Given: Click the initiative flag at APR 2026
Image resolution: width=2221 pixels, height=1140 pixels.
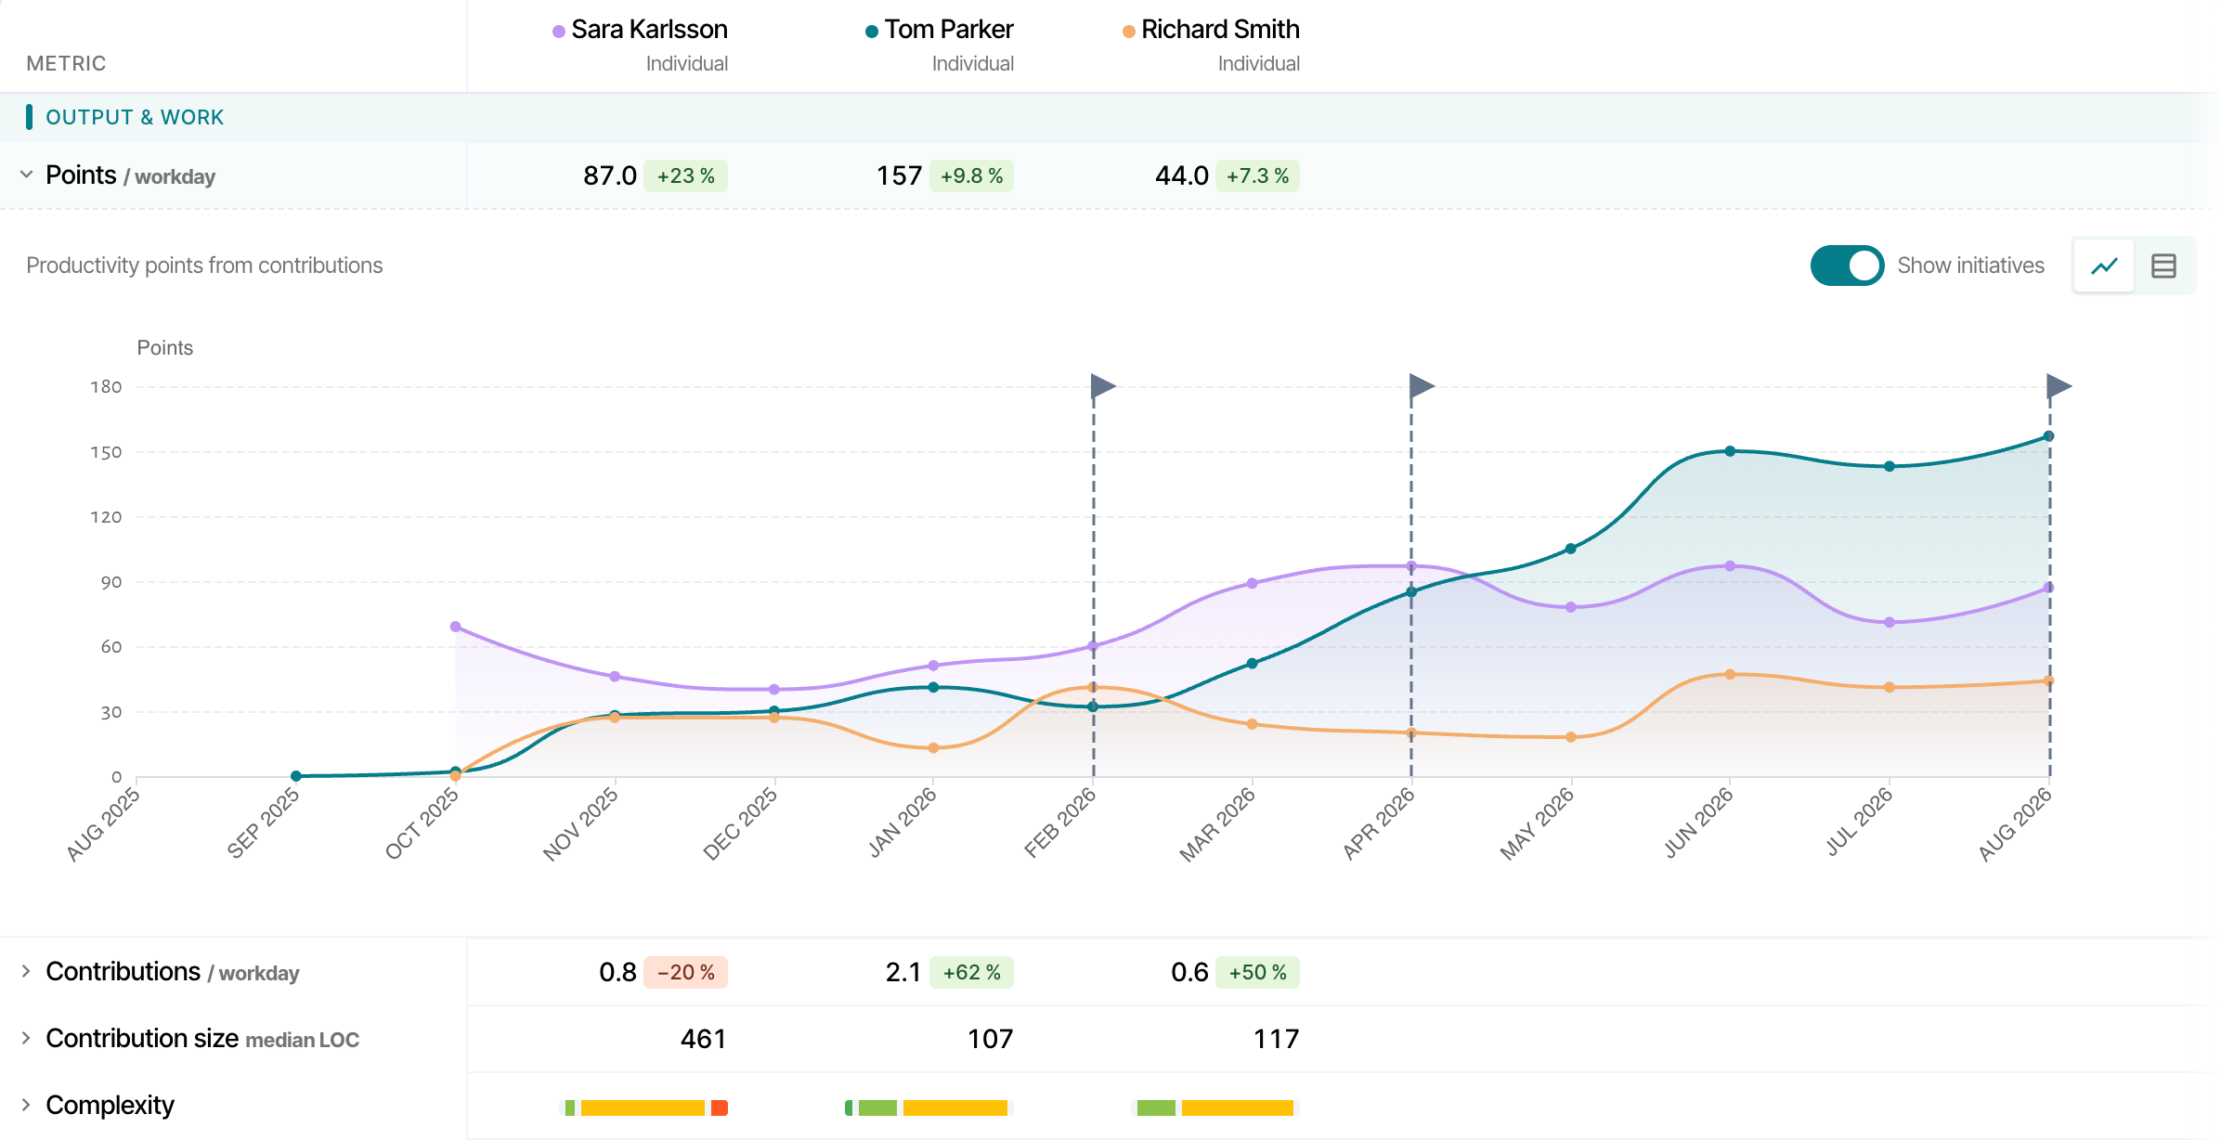Looking at the screenshot, I should coord(1422,385).
